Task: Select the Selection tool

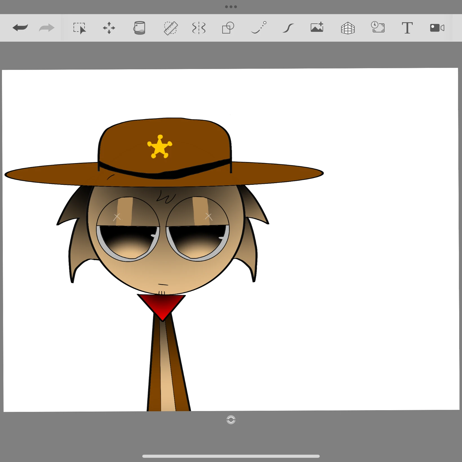Action: (79, 28)
